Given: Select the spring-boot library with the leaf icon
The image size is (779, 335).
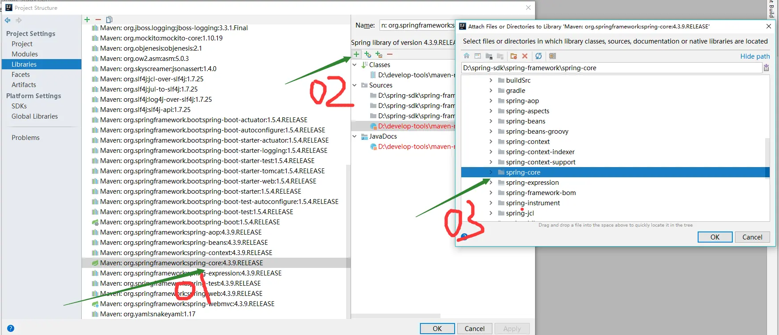Looking at the screenshot, I should [x=95, y=222].
